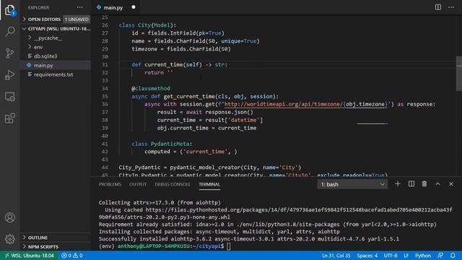Click 'City_Pydantic' variable on line 44
The width and height of the screenshot is (462, 260).
[139, 168]
